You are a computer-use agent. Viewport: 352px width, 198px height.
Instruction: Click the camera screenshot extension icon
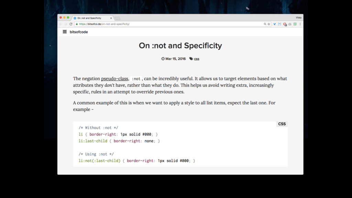pyautogui.click(x=290, y=24)
